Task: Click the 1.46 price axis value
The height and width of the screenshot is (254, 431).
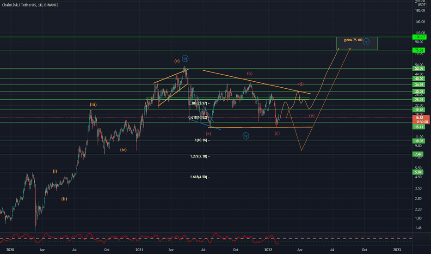Action: tap(418, 228)
